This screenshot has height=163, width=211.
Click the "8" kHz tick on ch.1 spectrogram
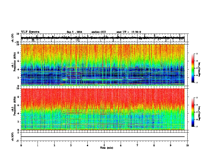18,53
